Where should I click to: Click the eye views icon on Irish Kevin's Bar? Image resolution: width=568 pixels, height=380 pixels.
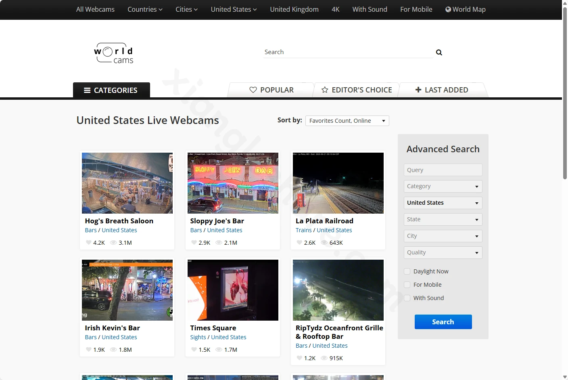point(113,350)
